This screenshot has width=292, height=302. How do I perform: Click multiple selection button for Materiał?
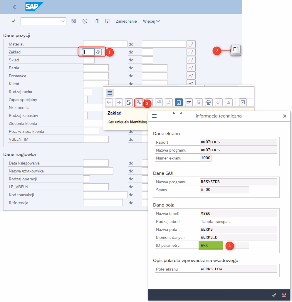(x=191, y=44)
